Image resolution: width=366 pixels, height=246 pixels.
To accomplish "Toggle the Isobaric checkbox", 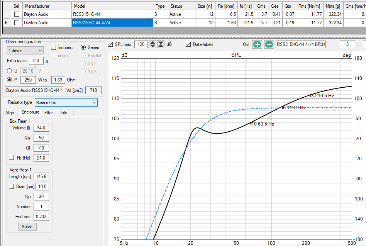I will tap(53, 48).
